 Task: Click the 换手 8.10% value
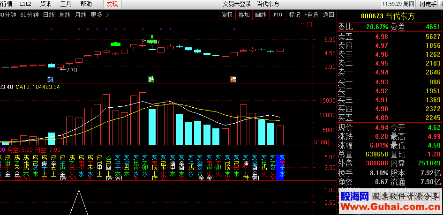(379, 173)
